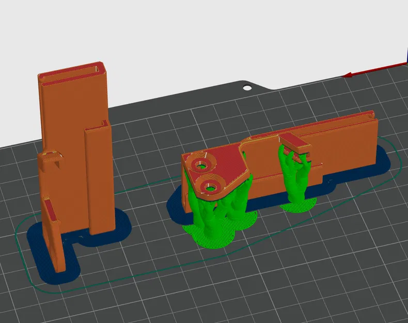Click the red X axis arrow
408x323 pixels.
tap(375, 70)
